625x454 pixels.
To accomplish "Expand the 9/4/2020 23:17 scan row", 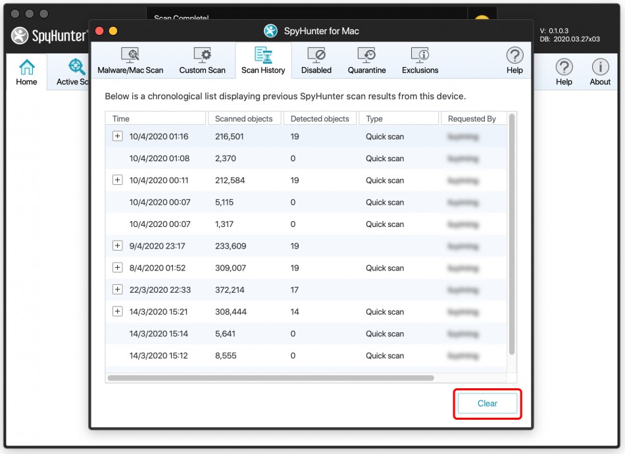I will coord(117,246).
